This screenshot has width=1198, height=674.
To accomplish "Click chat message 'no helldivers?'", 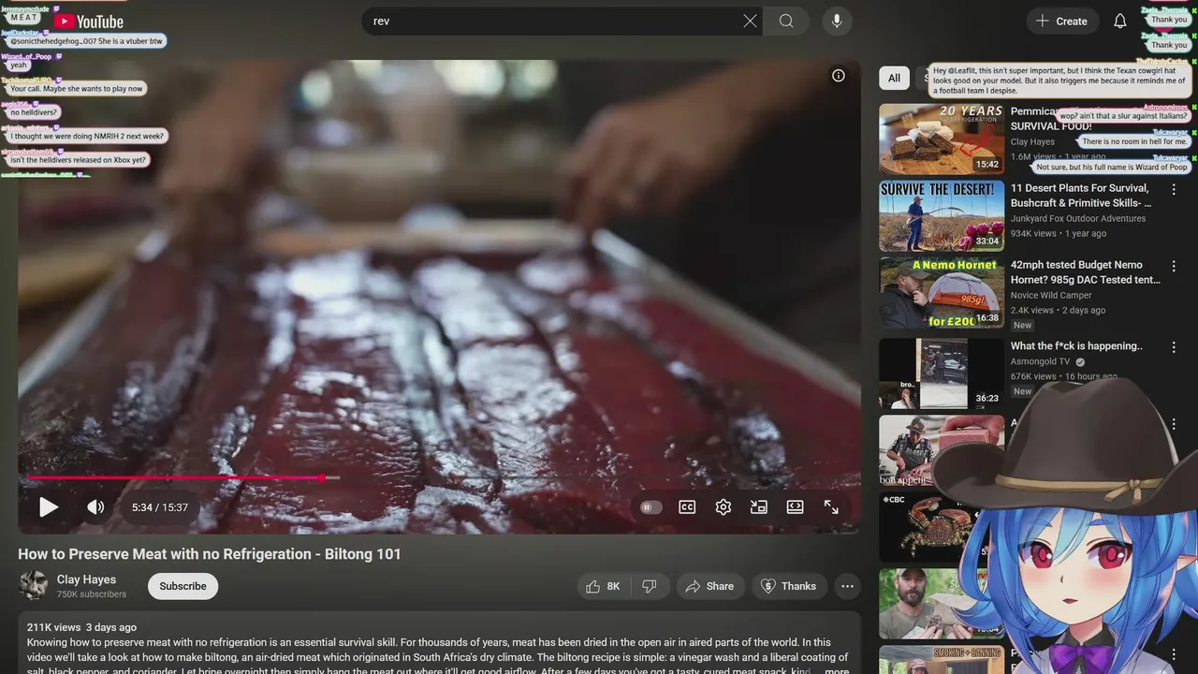I will 34,112.
